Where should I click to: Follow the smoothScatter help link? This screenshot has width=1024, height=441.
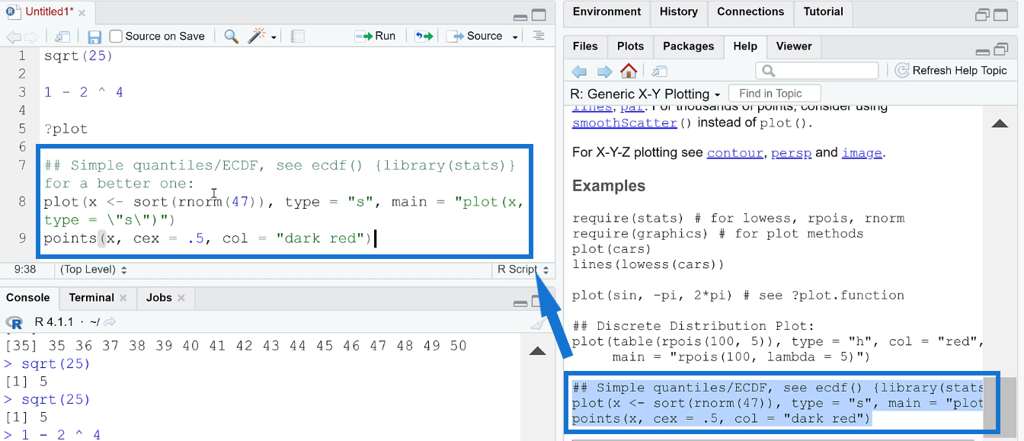click(625, 123)
